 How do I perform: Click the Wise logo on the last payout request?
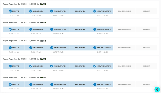(x=43, y=77)
